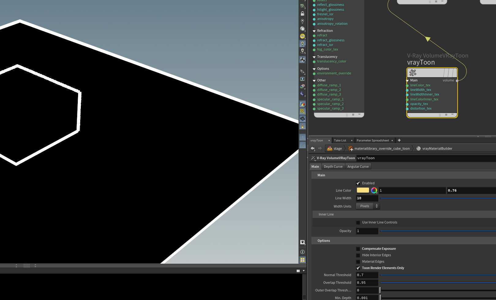Click the info 'i' icon near viewport bottom

coord(302,252)
